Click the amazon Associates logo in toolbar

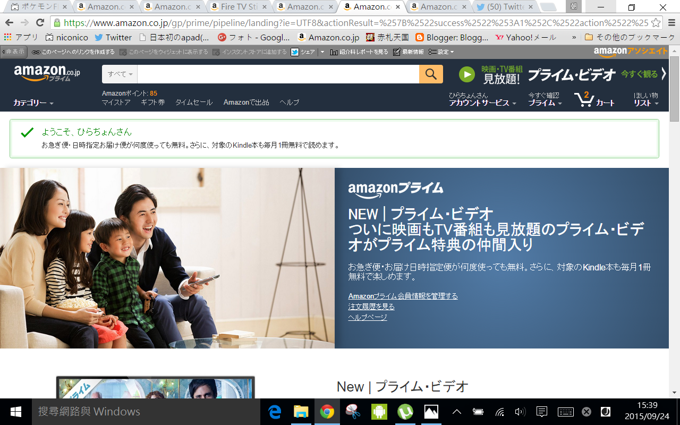[x=630, y=52]
